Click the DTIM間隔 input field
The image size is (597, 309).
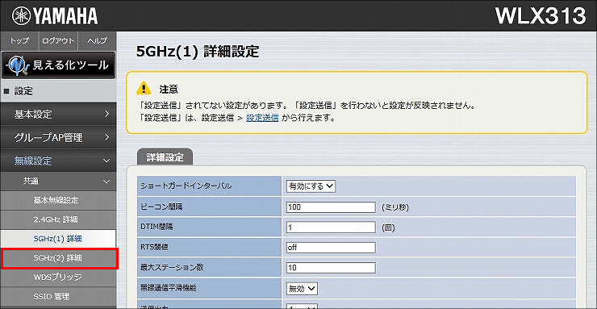[x=331, y=228]
